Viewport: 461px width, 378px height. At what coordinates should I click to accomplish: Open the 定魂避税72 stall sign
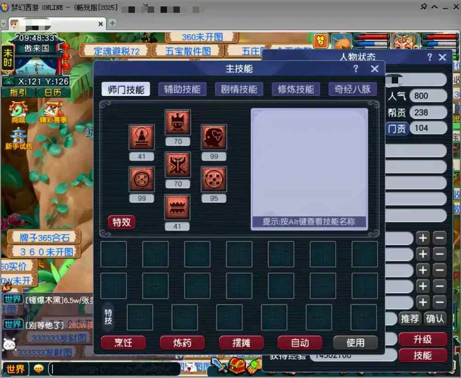pyautogui.click(x=115, y=51)
